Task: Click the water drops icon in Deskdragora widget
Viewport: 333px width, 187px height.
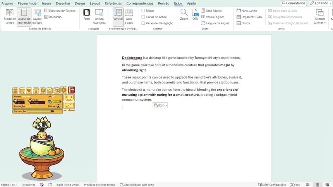Action: tap(50, 102)
